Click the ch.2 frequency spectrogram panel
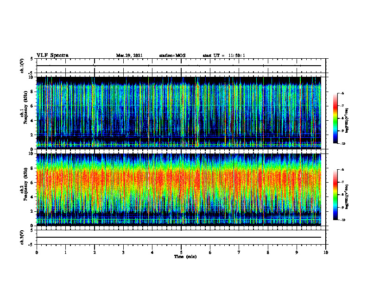The height and width of the screenshot is (283, 367). (x=181, y=190)
